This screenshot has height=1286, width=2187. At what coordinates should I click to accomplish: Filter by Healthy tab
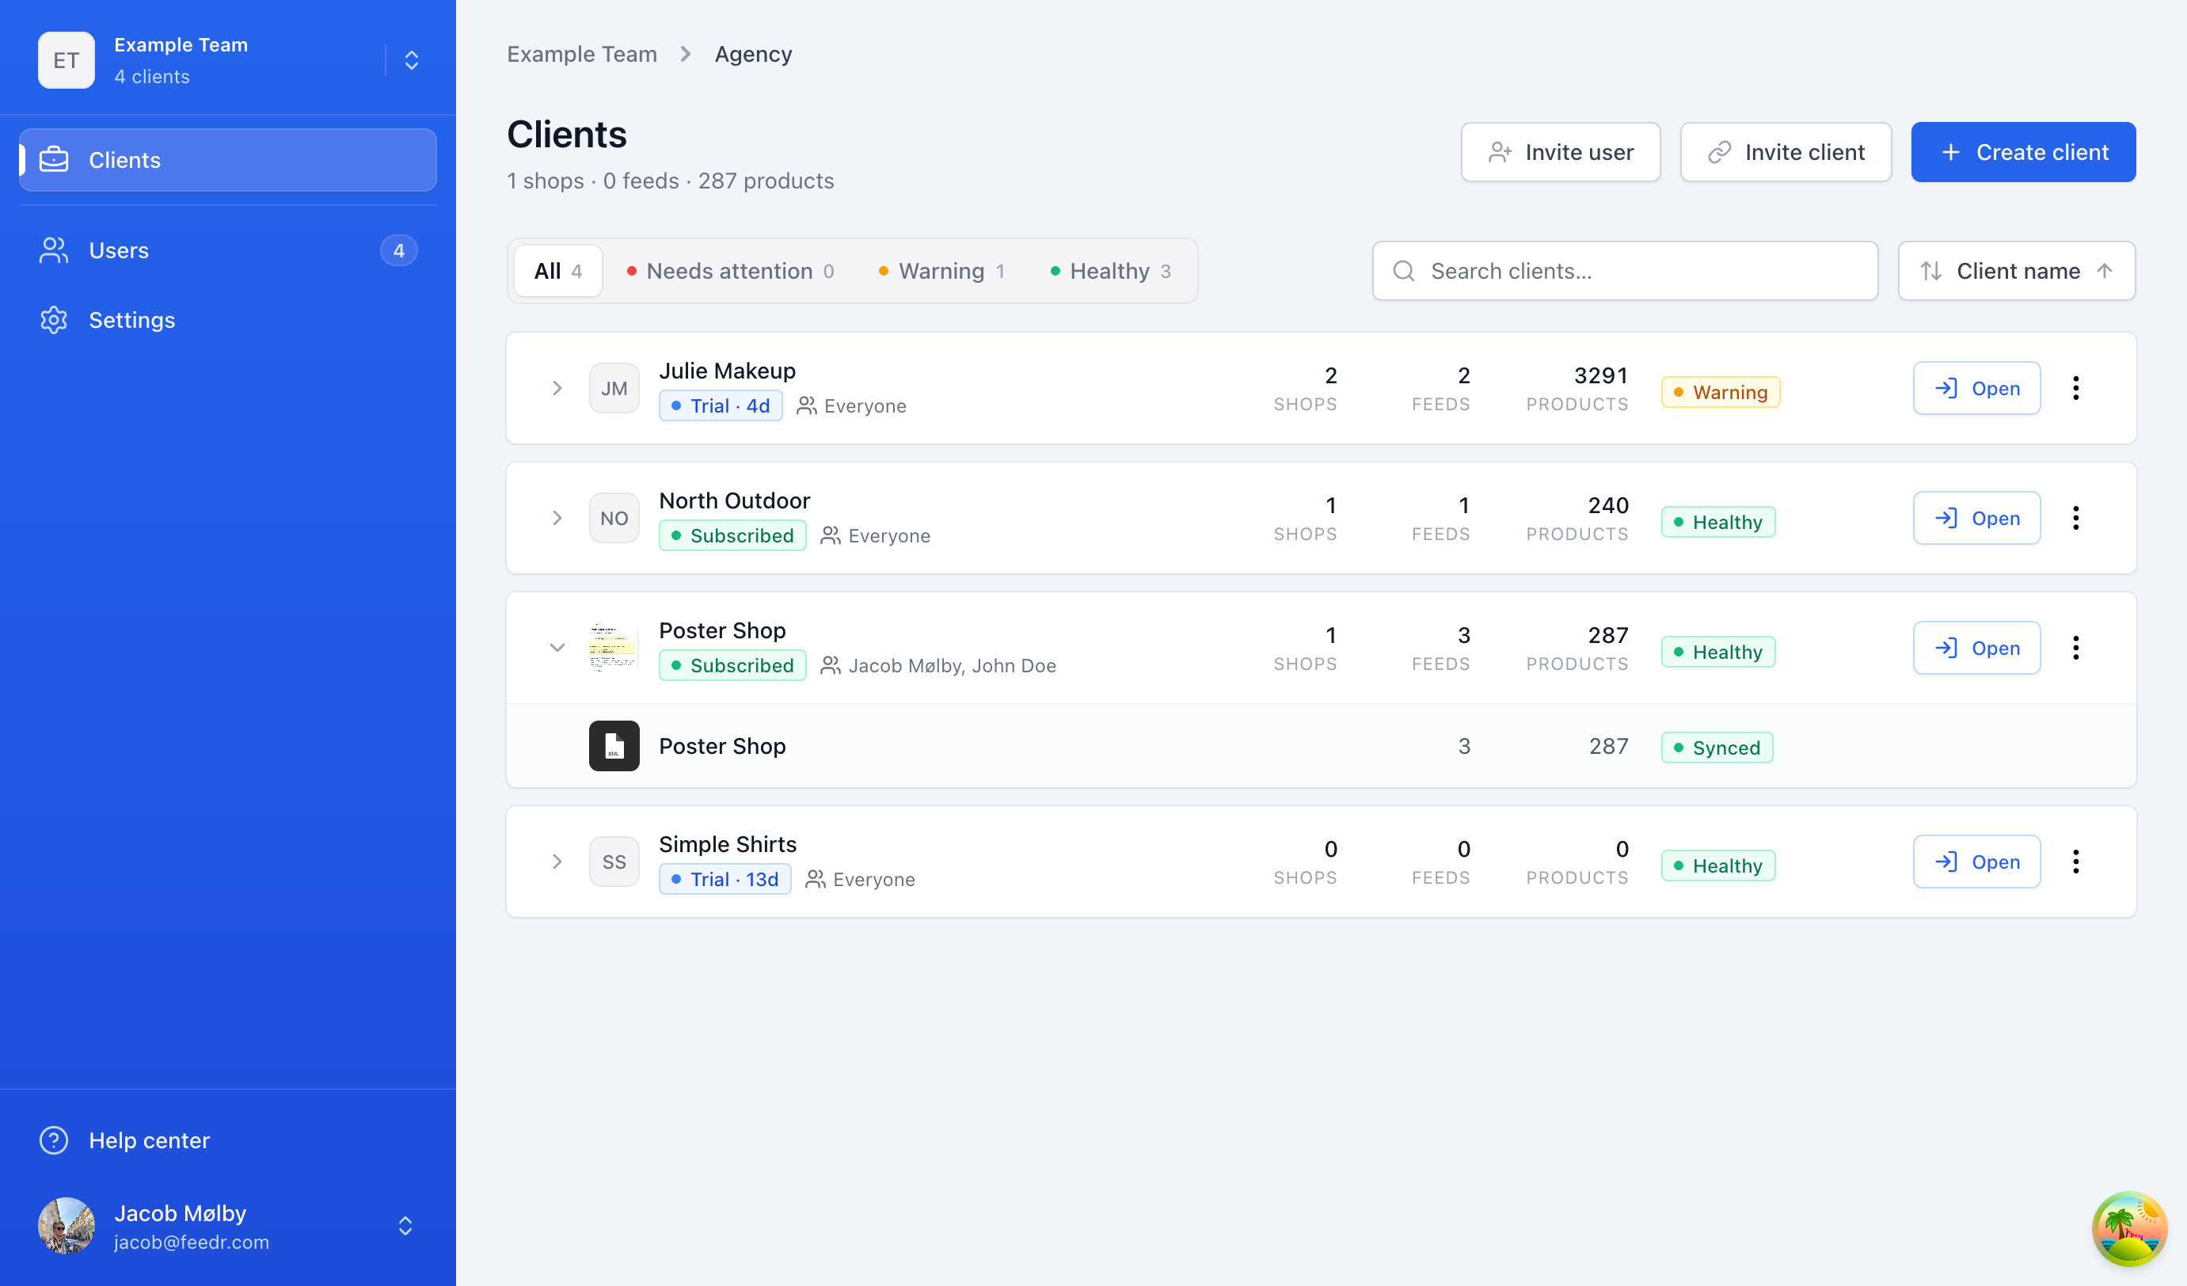click(1110, 271)
